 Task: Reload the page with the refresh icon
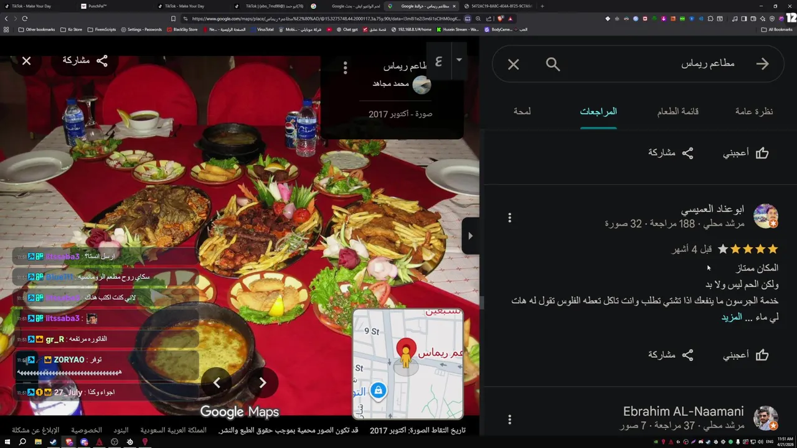click(x=25, y=19)
